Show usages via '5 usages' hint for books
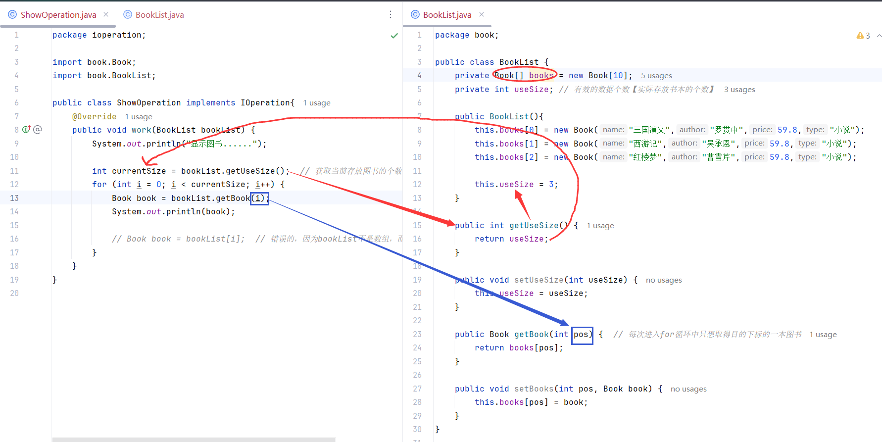This screenshot has width=882, height=442. (656, 76)
